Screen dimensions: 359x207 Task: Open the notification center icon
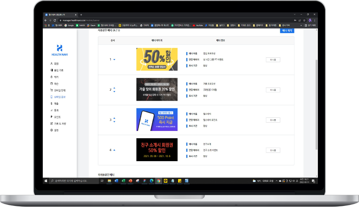[313, 181]
